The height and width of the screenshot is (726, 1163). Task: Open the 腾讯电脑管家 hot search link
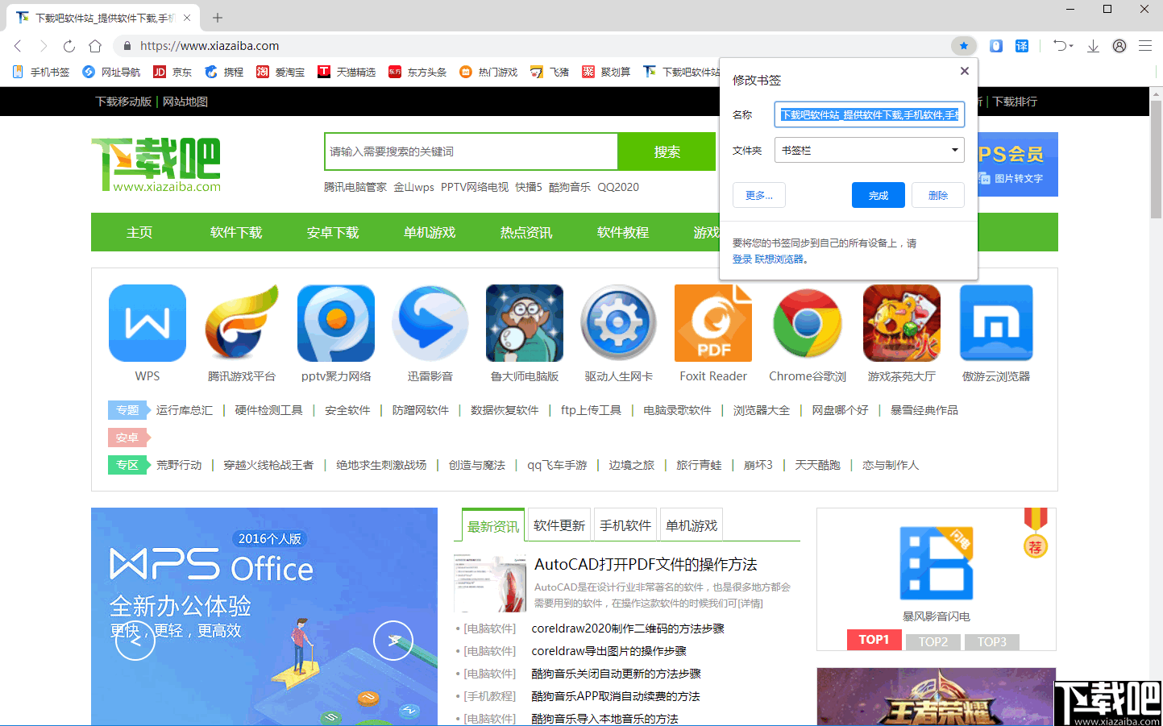[x=355, y=187]
